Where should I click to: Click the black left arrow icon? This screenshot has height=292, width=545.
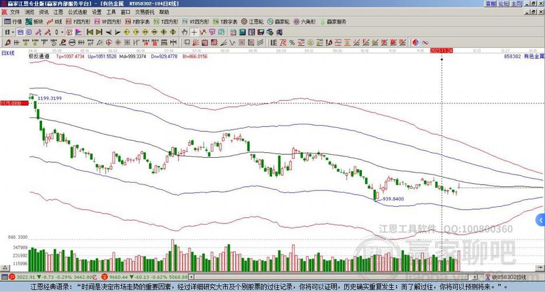pyautogui.click(x=109, y=32)
